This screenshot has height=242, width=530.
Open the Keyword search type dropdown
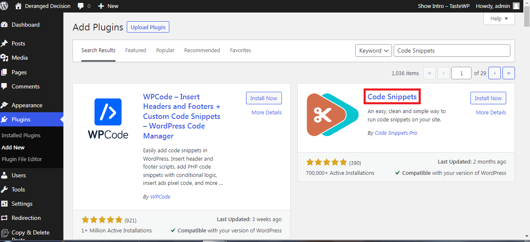pyautogui.click(x=373, y=50)
